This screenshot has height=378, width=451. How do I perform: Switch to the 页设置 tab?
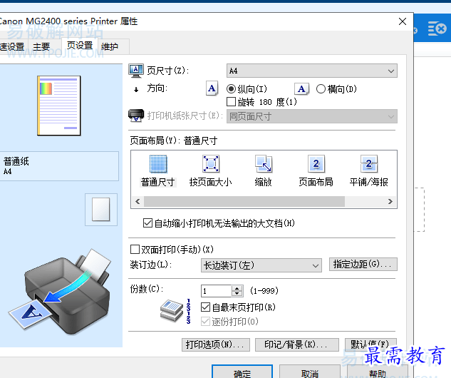click(80, 46)
